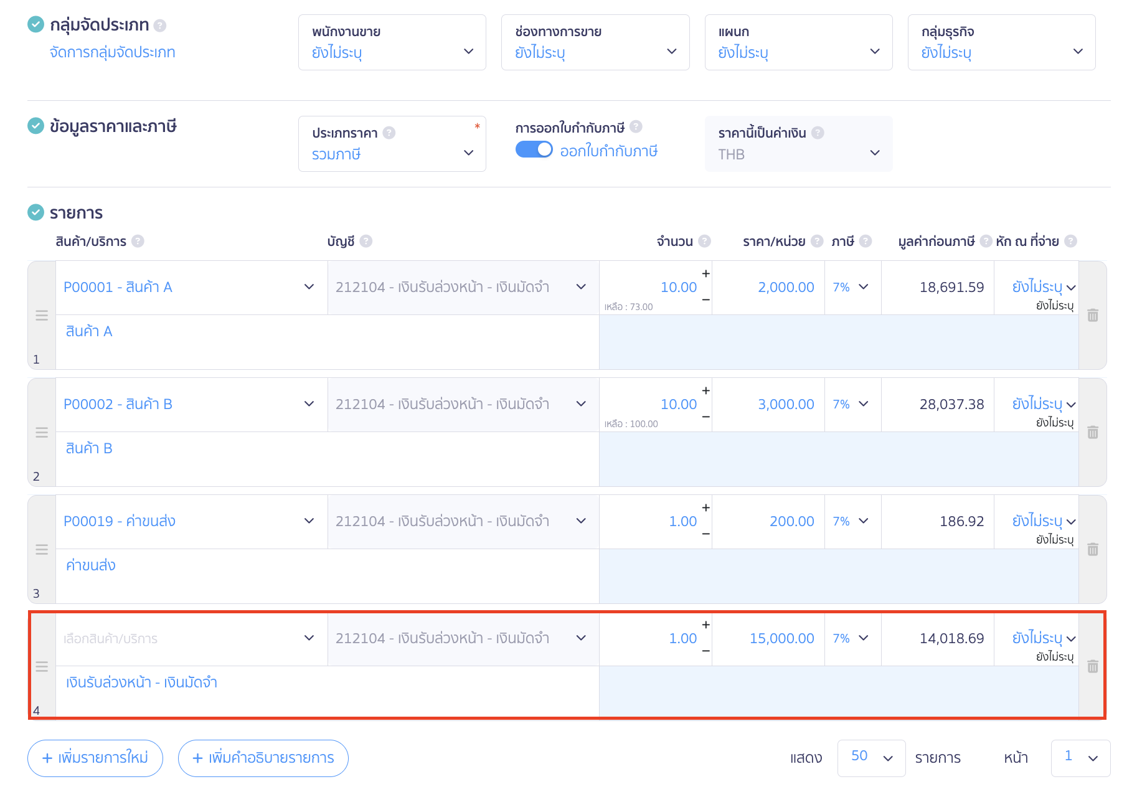Delete row 4 เงินมัดจำ with trash icon
Viewport: 1137px width, 792px height.
click(x=1093, y=667)
